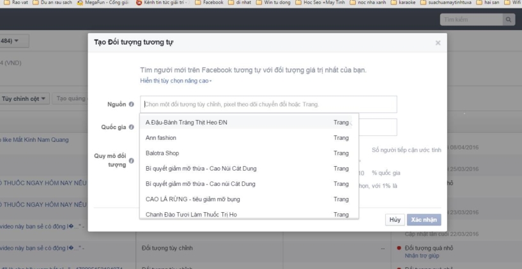Close the Tạo Đối tượng tương tự dialog
The image size is (522, 269).
pos(438,43)
